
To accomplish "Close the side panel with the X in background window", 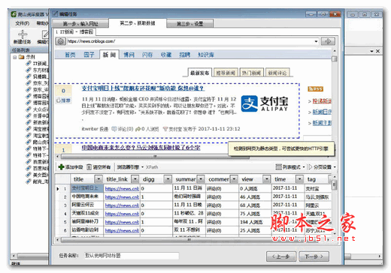I will (377, 51).
